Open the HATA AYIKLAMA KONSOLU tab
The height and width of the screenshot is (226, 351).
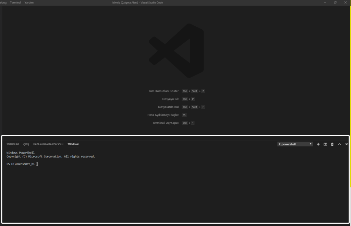pyautogui.click(x=48, y=144)
